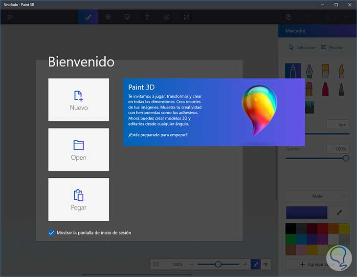This screenshot has width=357, height=277.
Task: Toggle the 3D view eye button
Action: coord(266,264)
